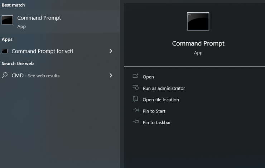The height and width of the screenshot is (168, 265).
Task: Select the Pin to taskbar label
Action: tap(156, 123)
